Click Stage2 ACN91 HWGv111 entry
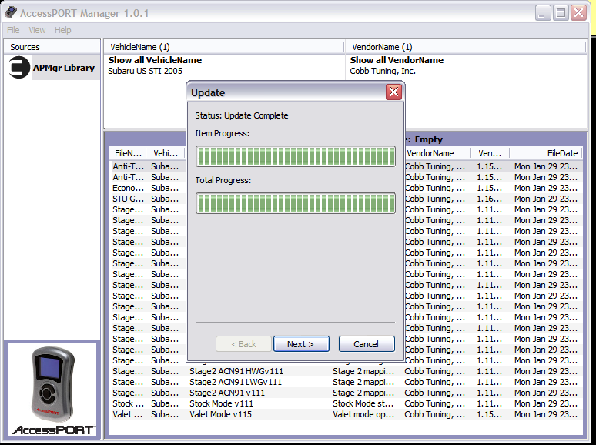Viewport: 596px width, 445px height. pyautogui.click(x=236, y=371)
